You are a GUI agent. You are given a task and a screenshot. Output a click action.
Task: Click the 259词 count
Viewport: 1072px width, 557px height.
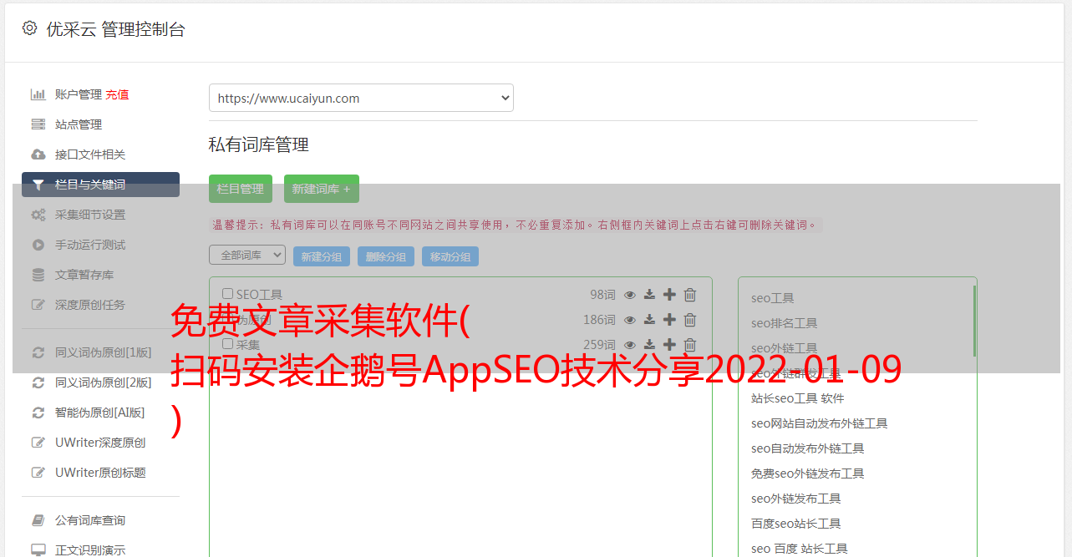coord(599,345)
